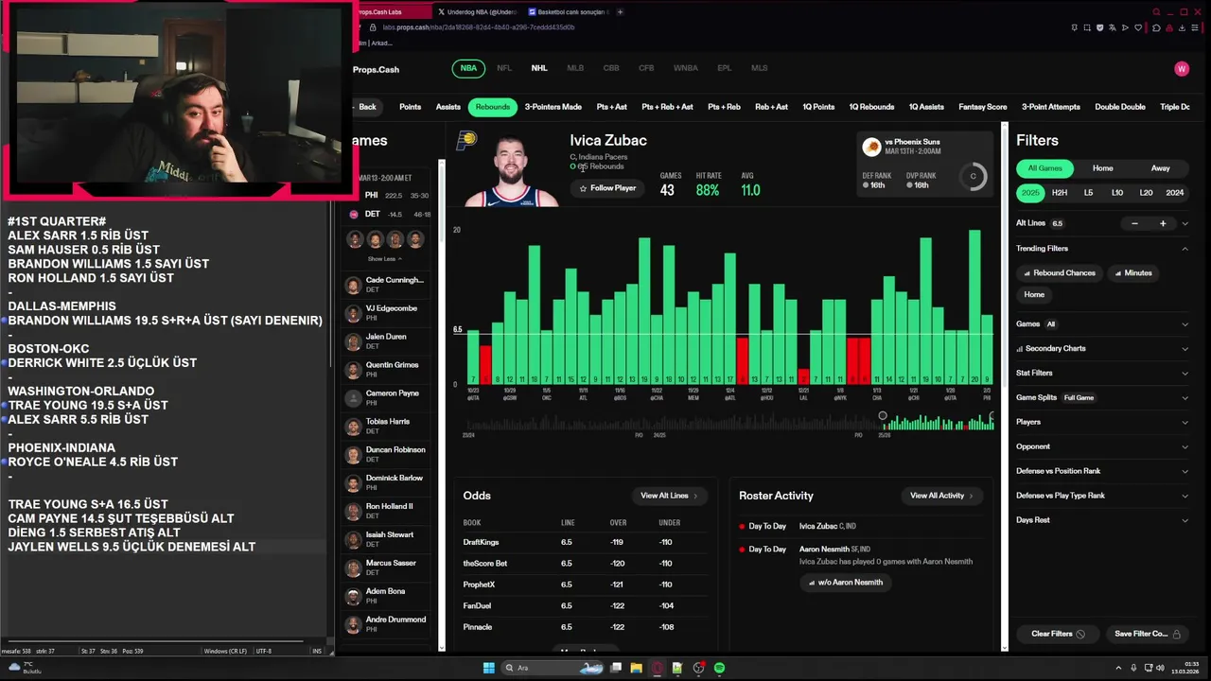Viewport: 1211px width, 681px height.
Task: Select the L10 games filter
Action: point(1117,193)
